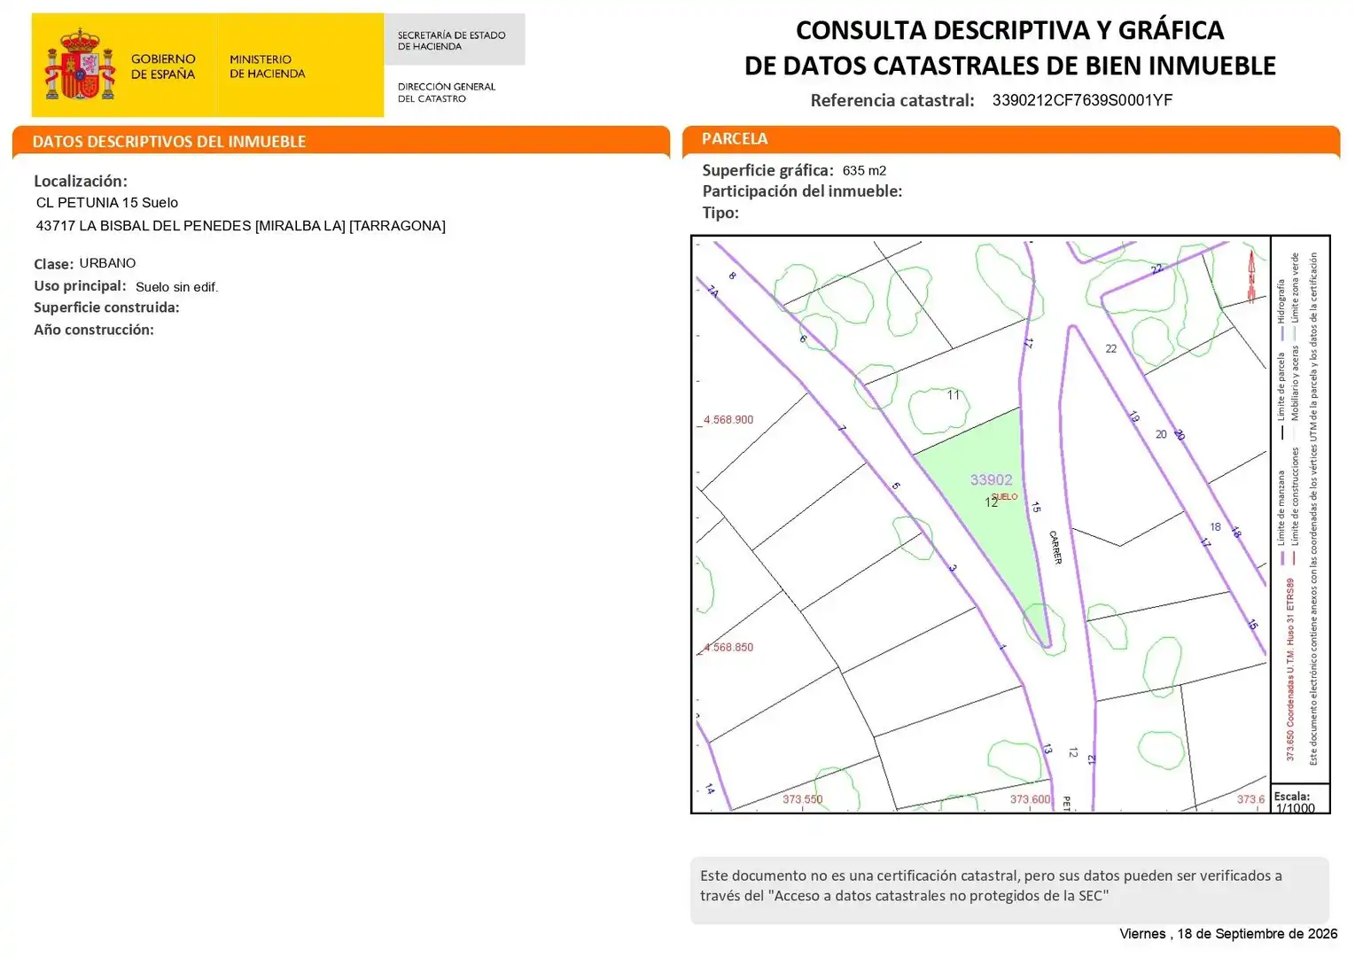Click the "Referencia catastral:" label
1355x957 pixels.
[892, 100]
